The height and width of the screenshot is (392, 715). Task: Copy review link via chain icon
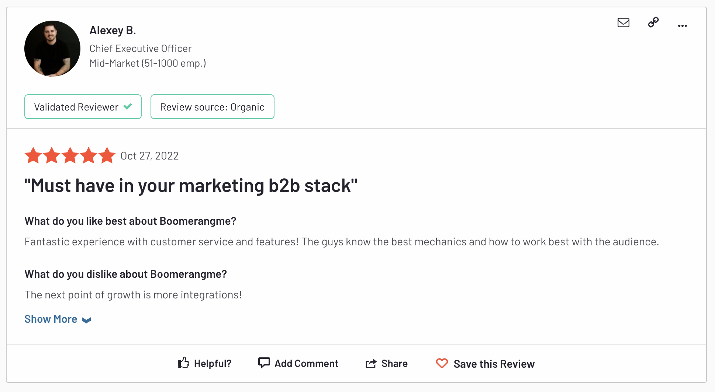[653, 22]
